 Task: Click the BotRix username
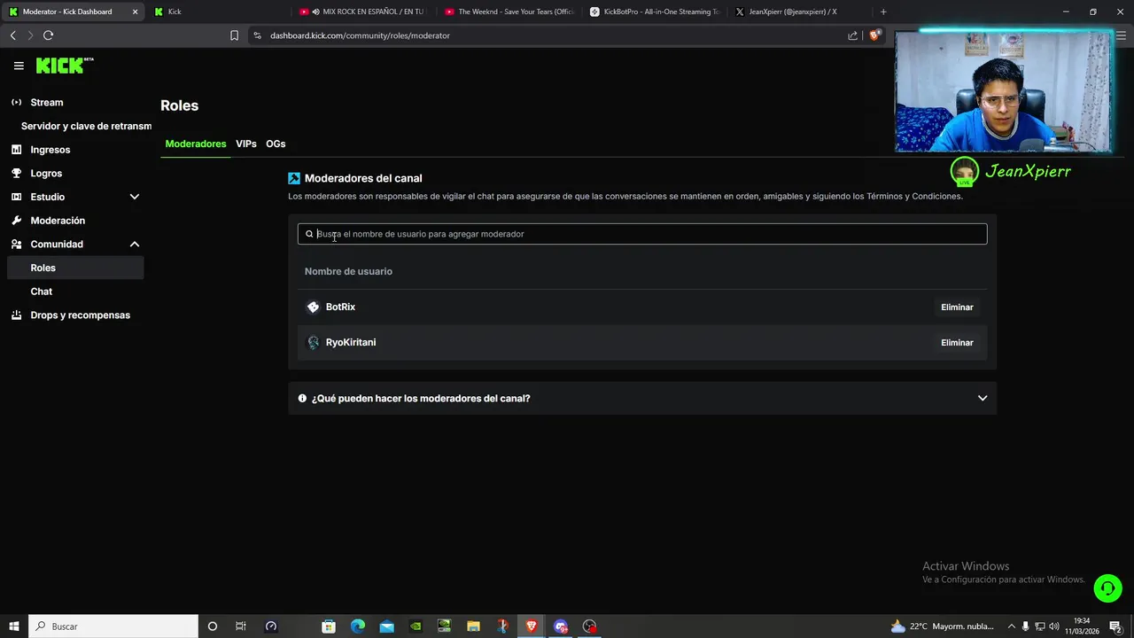[340, 307]
